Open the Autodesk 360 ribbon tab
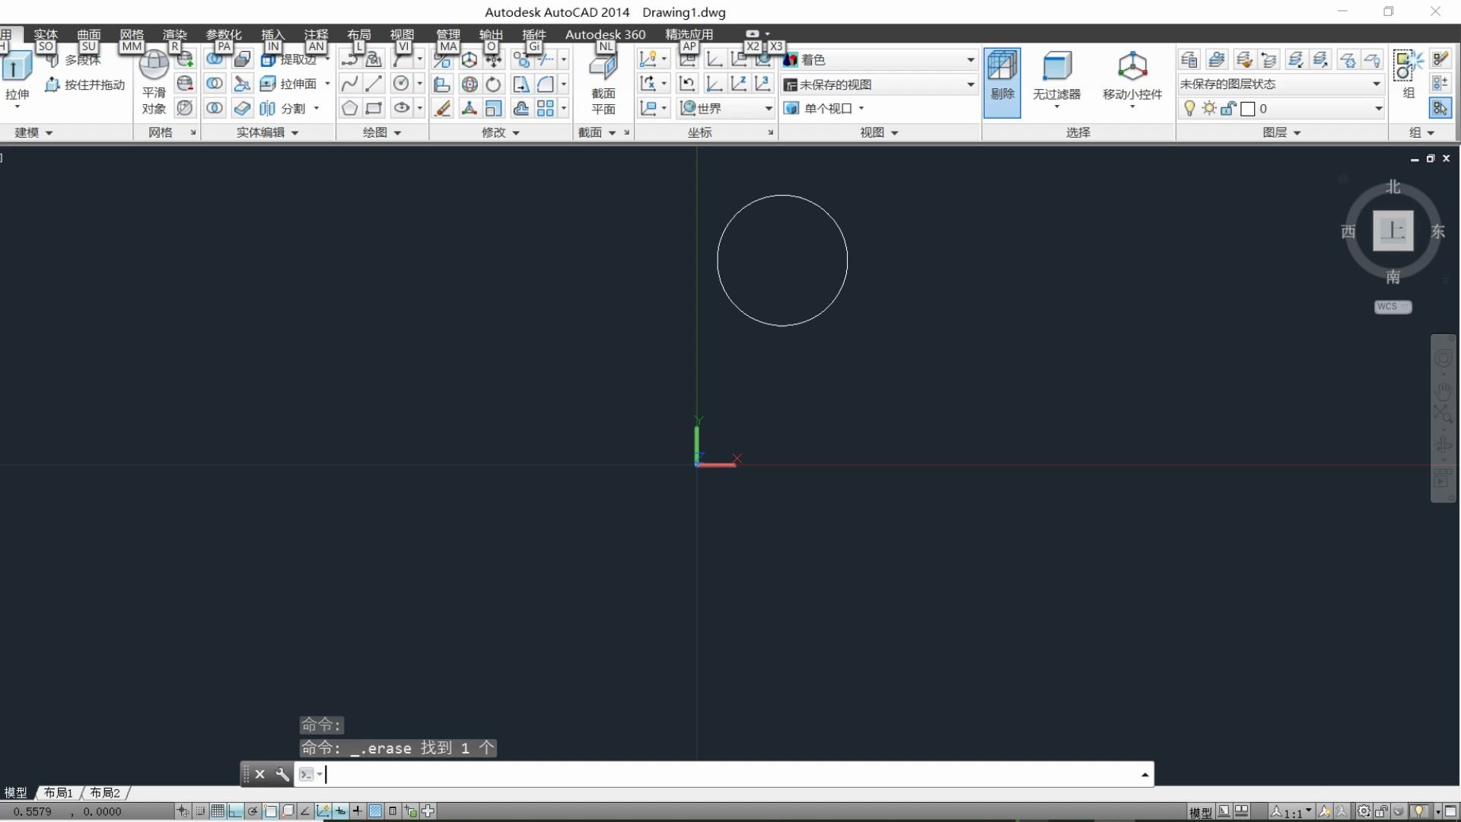Viewport: 1461px width, 822px height. click(x=605, y=34)
